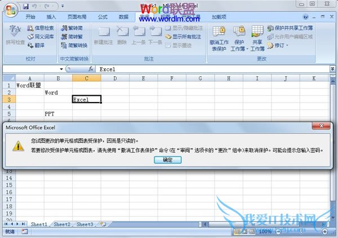Toggle 显示墨迹 ink display
Image resolution: width=338 pixels, height=238 pixels.
click(179, 45)
